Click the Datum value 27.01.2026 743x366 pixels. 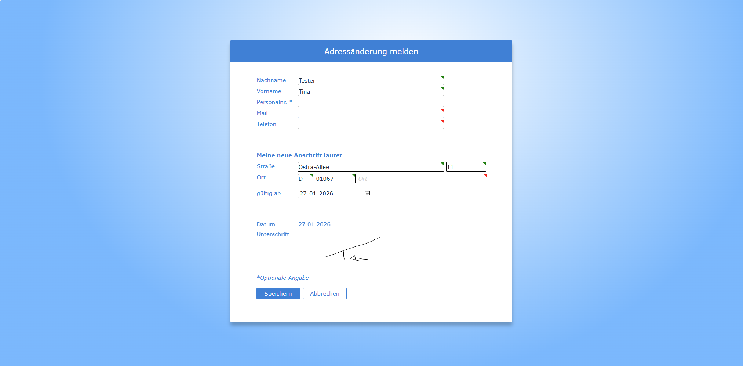314,224
